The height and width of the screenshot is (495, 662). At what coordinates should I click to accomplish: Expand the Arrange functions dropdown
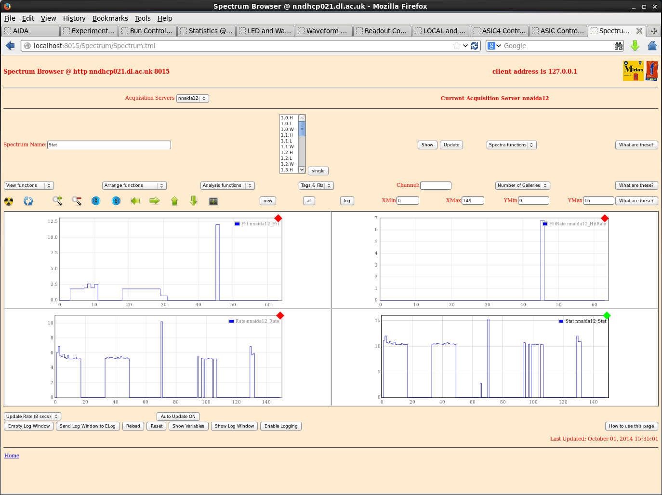[134, 185]
